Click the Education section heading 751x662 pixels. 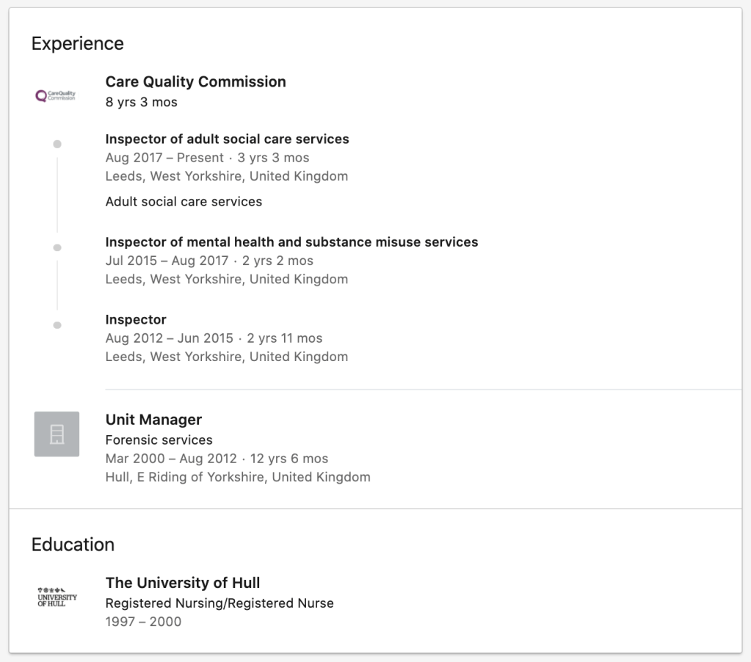coord(73,545)
